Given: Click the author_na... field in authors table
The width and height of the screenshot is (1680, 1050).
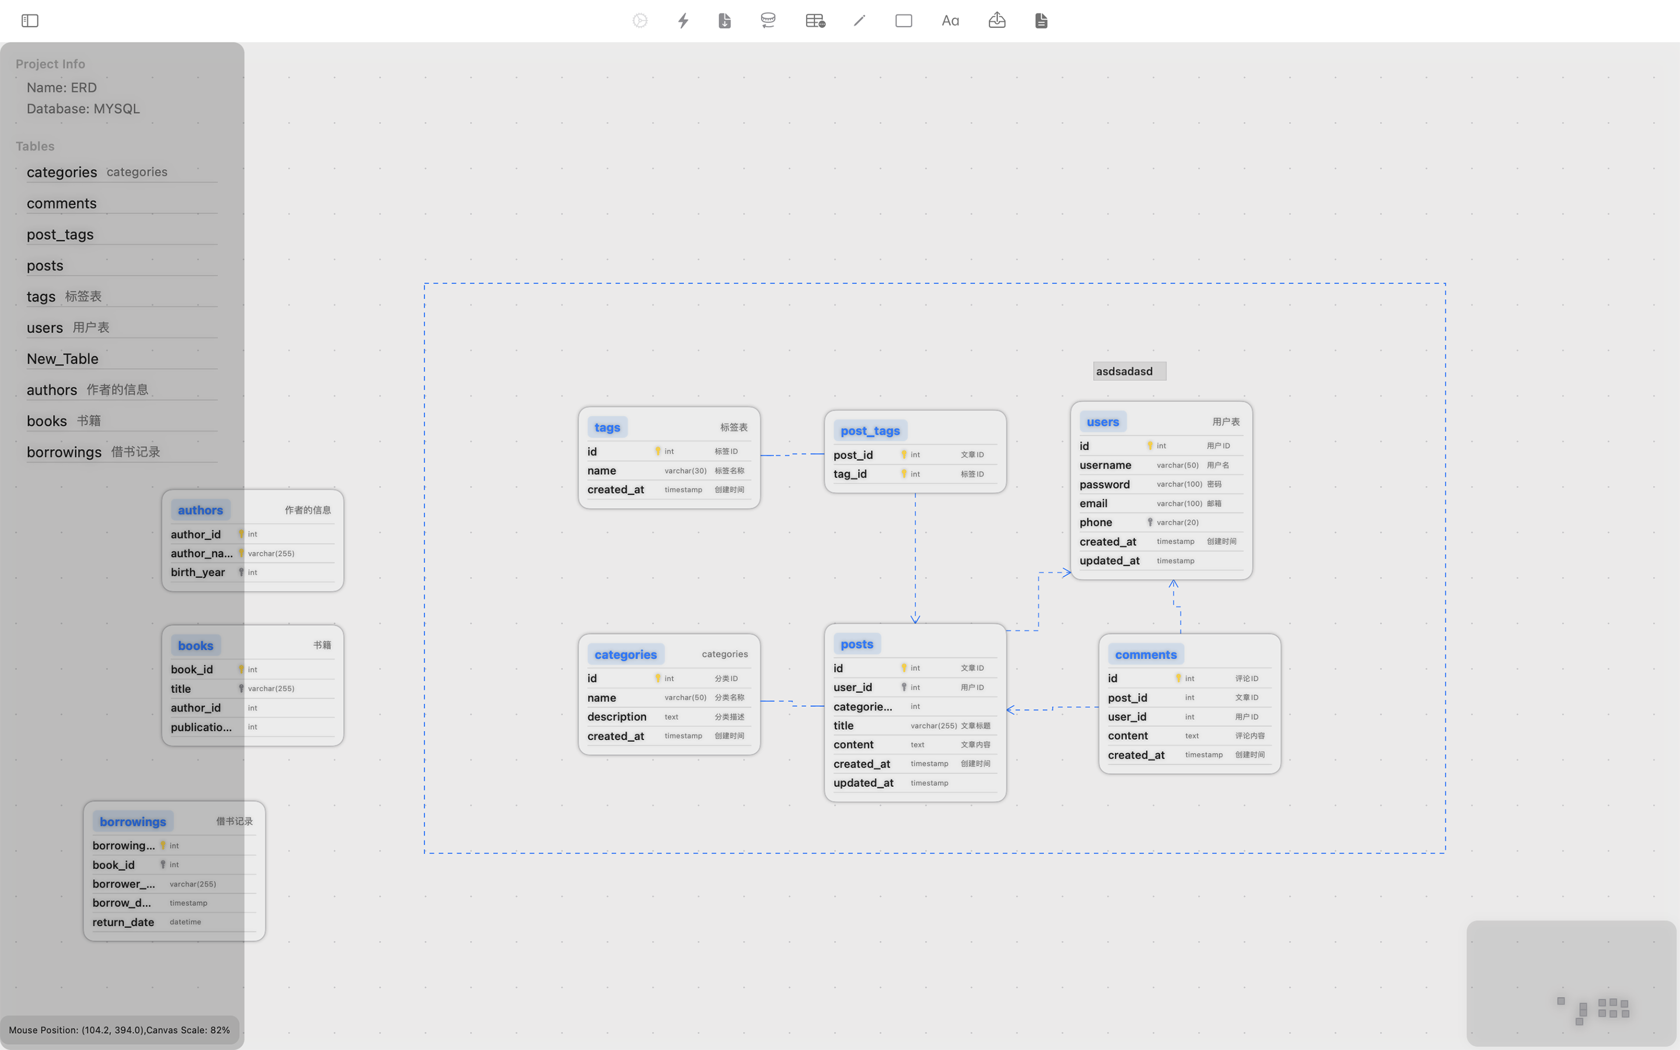Looking at the screenshot, I should click(x=252, y=554).
